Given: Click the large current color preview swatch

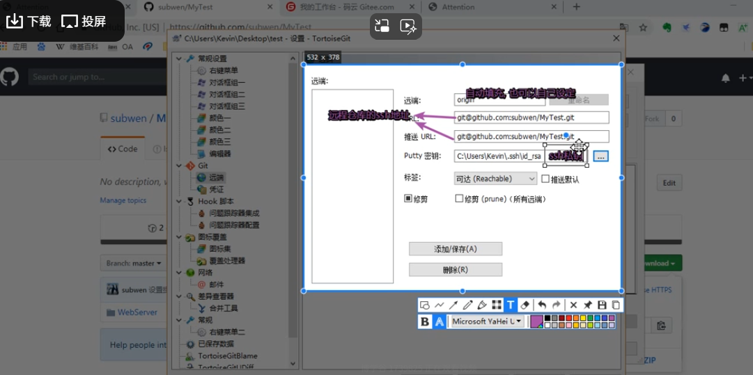Looking at the screenshot, I should click(536, 321).
